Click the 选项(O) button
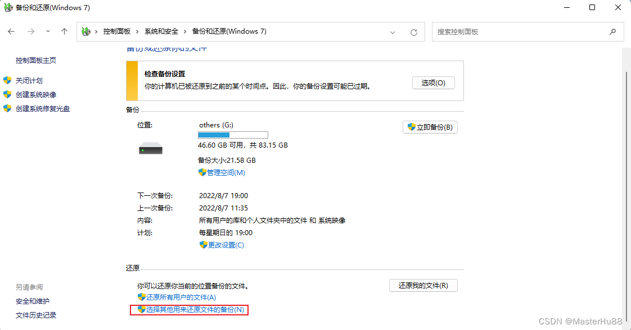Screen dimensions: 631x330 (x=434, y=82)
